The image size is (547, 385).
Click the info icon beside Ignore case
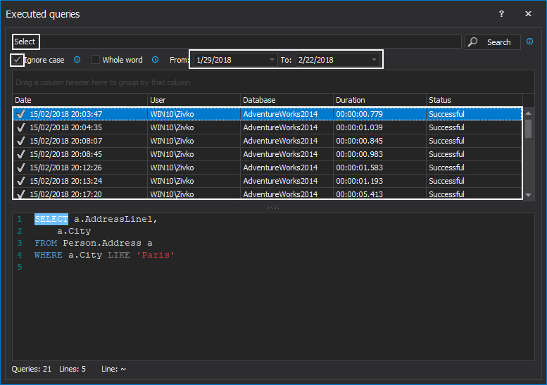[77, 60]
